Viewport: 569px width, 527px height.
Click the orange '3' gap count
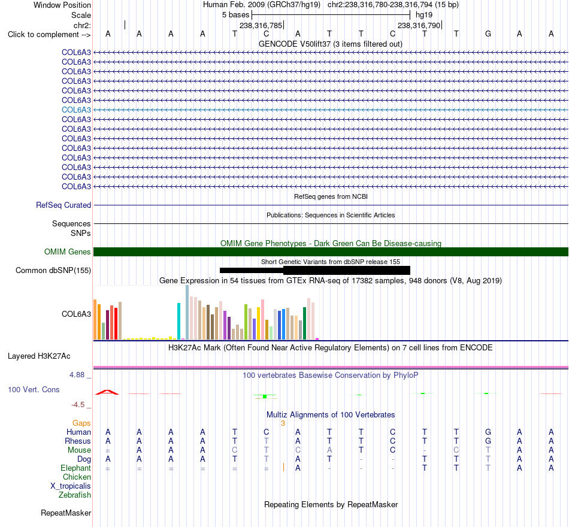coord(283,423)
